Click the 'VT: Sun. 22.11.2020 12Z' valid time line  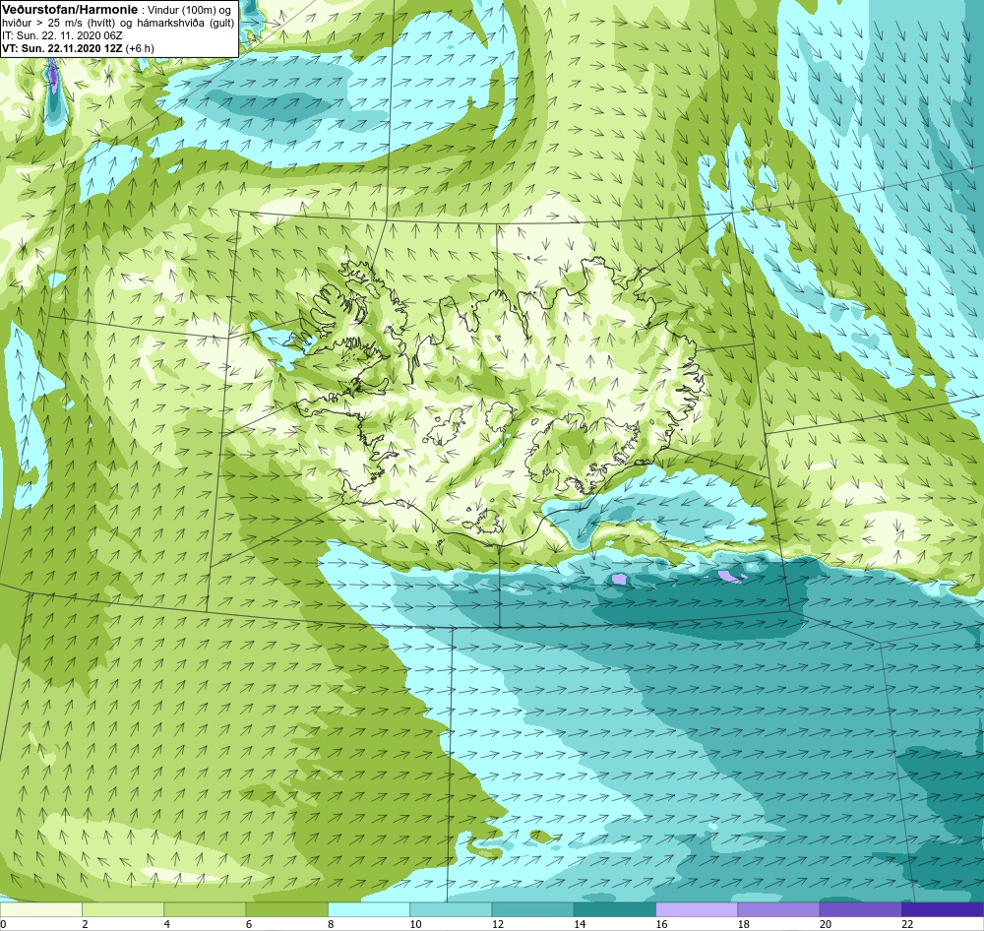click(x=62, y=48)
